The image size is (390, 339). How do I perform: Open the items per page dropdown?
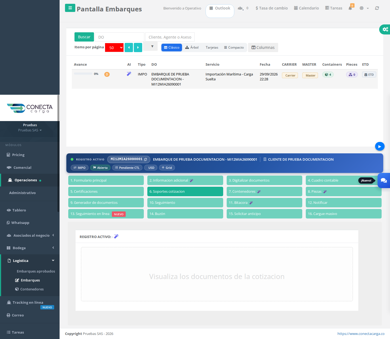pos(114,47)
